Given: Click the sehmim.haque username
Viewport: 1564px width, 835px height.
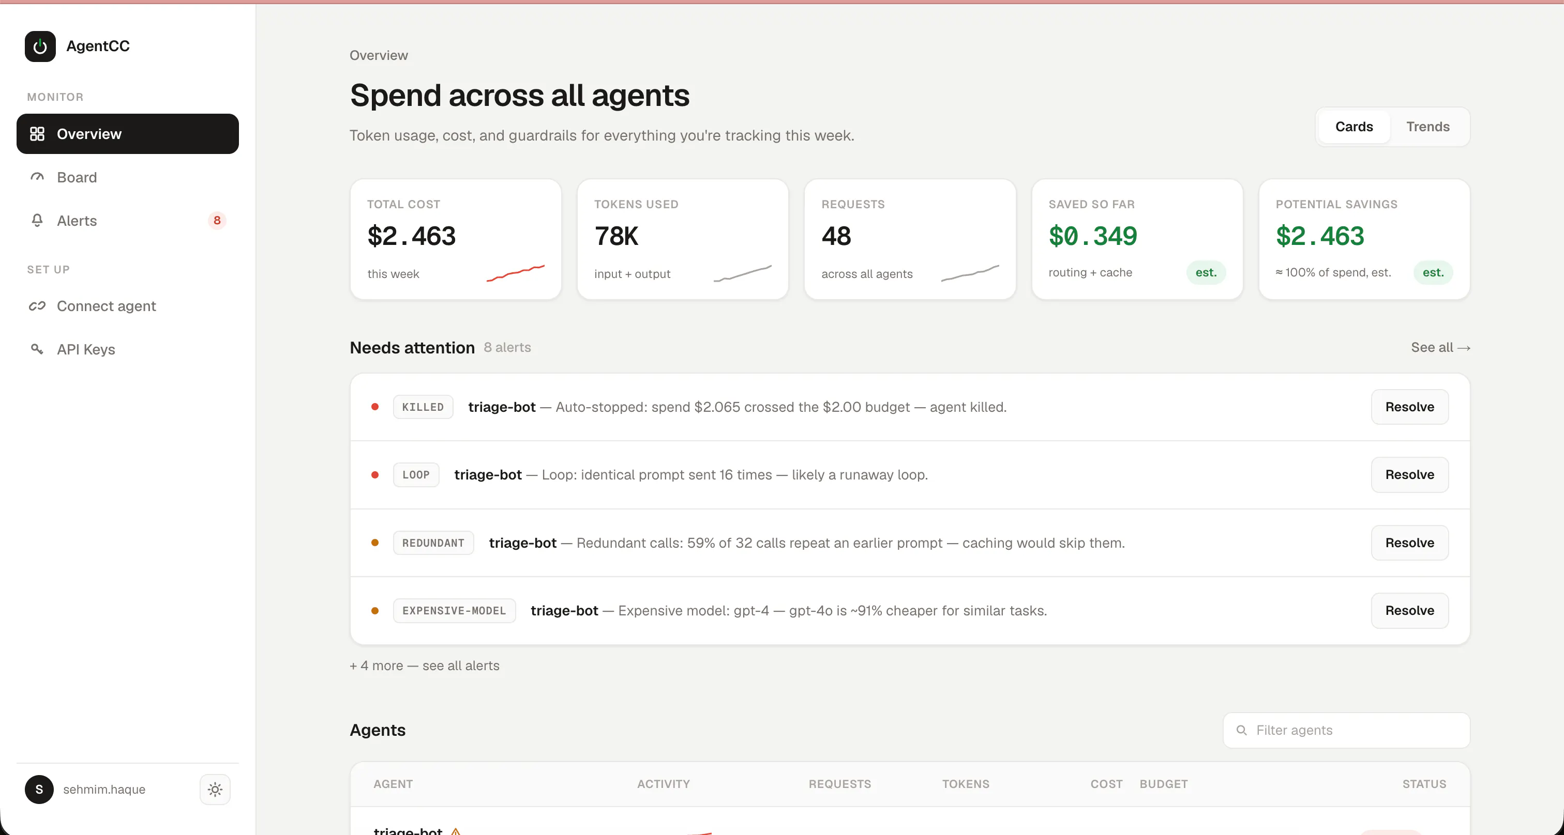Looking at the screenshot, I should click(x=104, y=790).
